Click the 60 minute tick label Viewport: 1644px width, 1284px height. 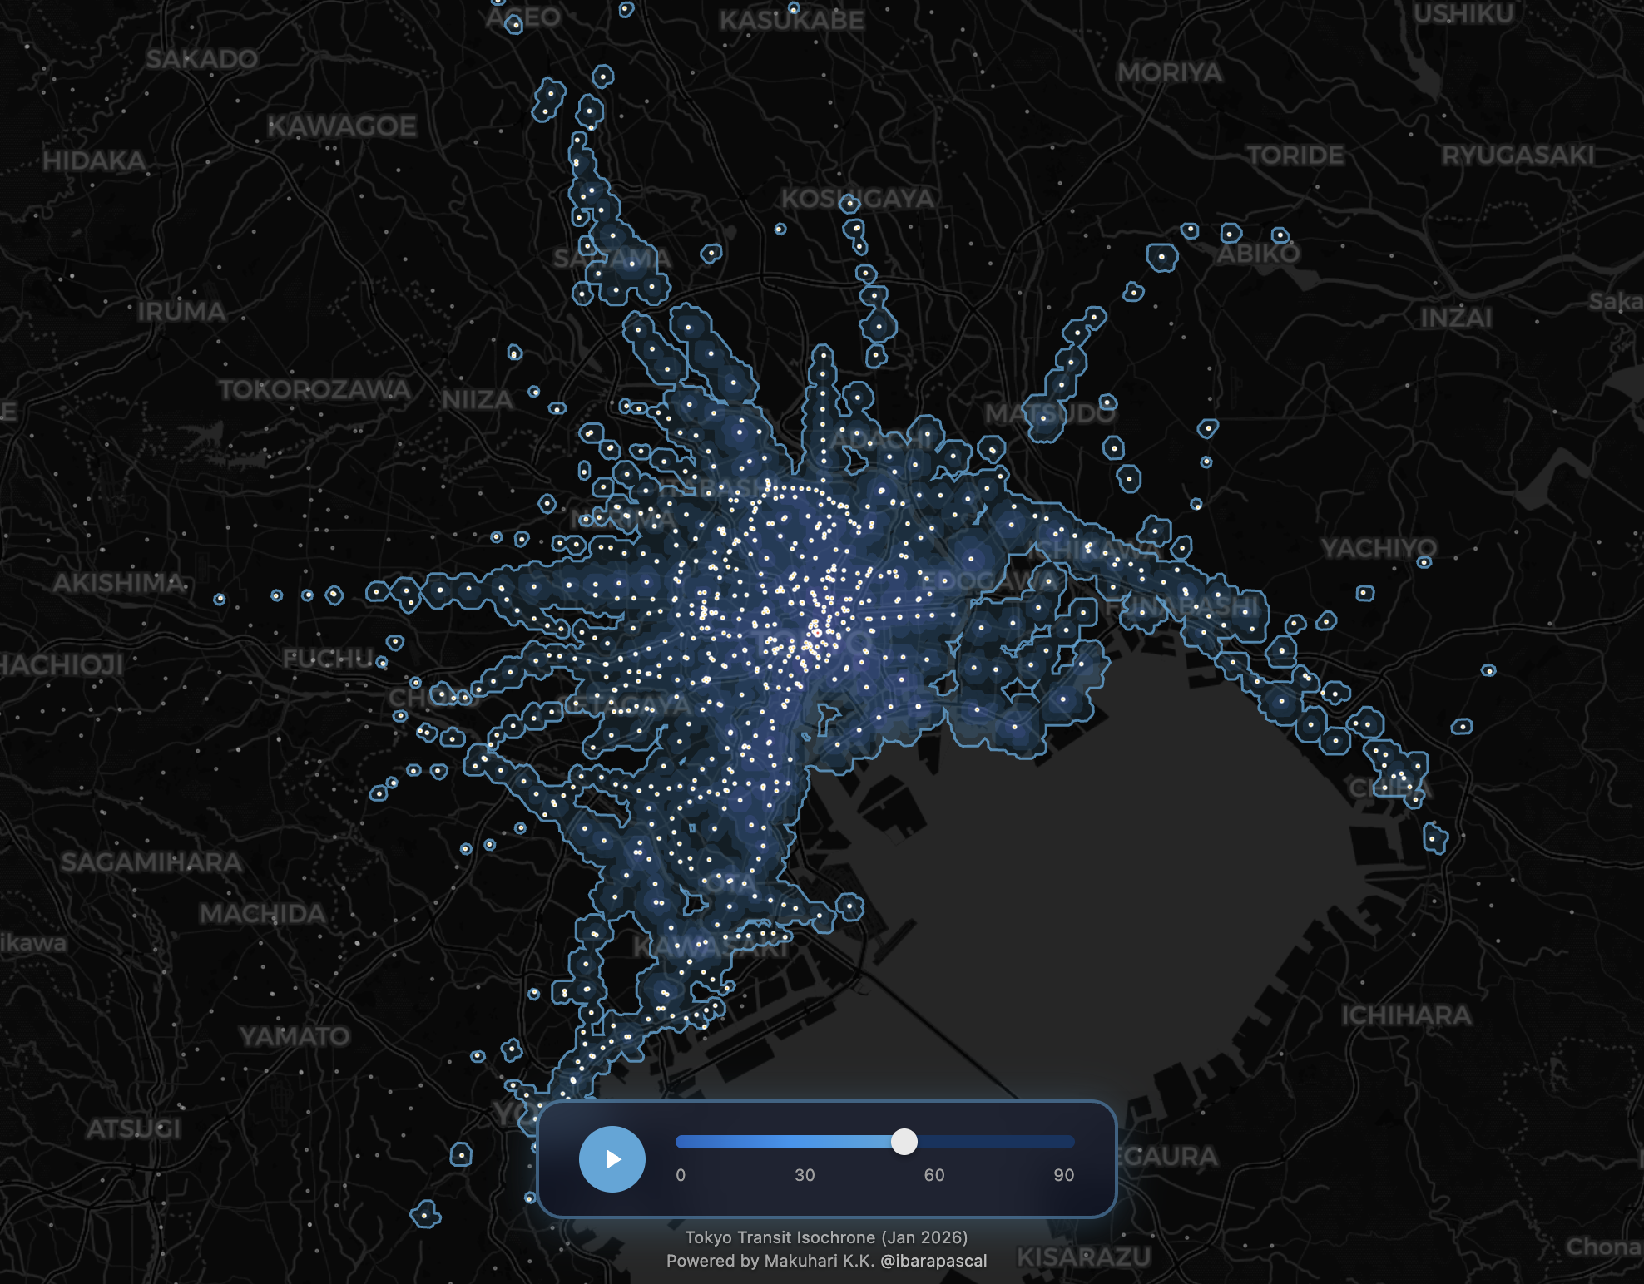tap(934, 1175)
